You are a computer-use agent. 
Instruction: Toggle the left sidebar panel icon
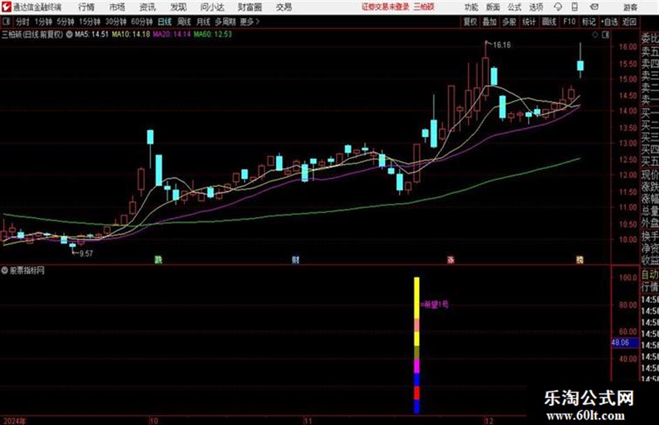[x=6, y=22]
